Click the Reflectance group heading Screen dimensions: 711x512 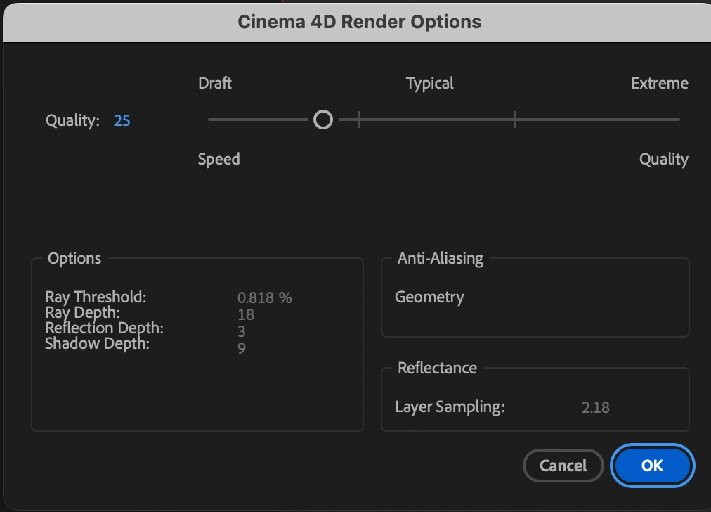(437, 368)
